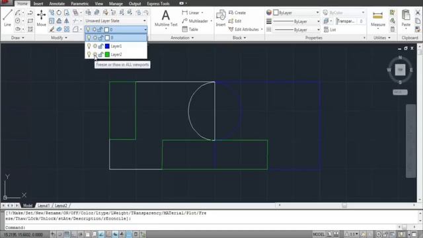
Task: Add a Linear dimension
Action: (x=190, y=13)
